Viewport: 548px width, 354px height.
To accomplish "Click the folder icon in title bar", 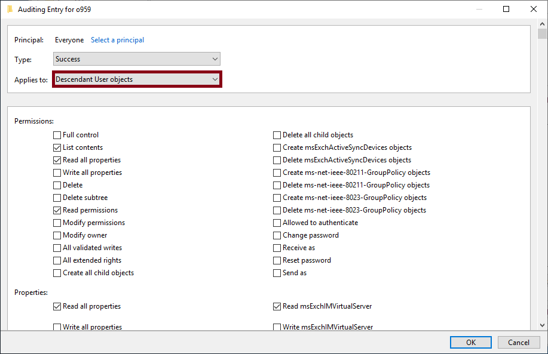I will click(x=10, y=9).
